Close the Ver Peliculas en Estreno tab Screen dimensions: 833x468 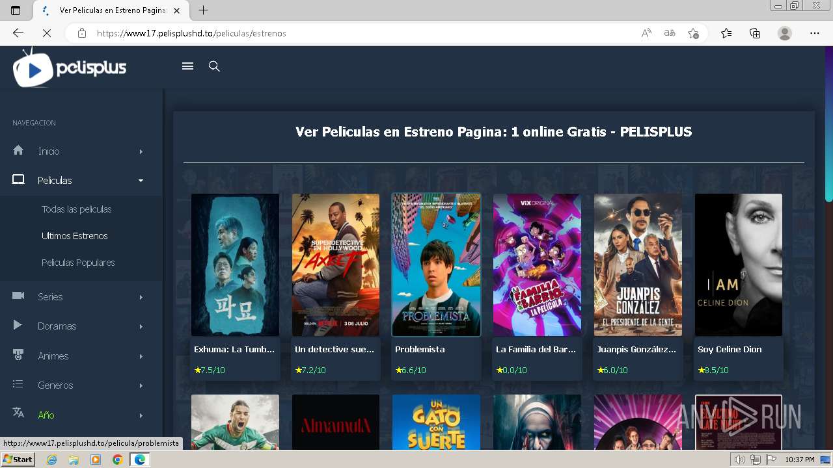(x=176, y=10)
